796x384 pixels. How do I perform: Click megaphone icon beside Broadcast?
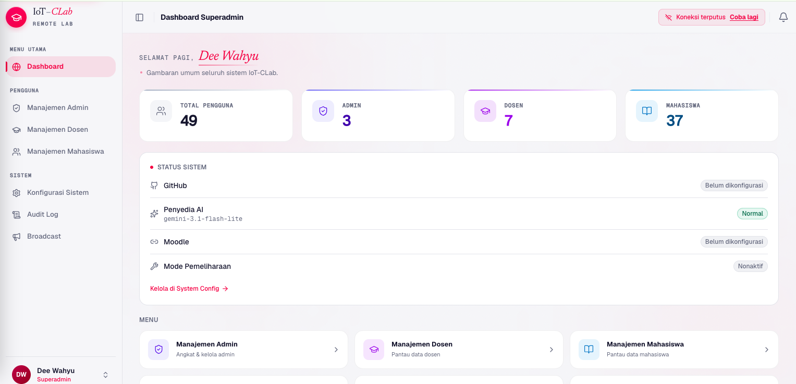[x=17, y=237]
